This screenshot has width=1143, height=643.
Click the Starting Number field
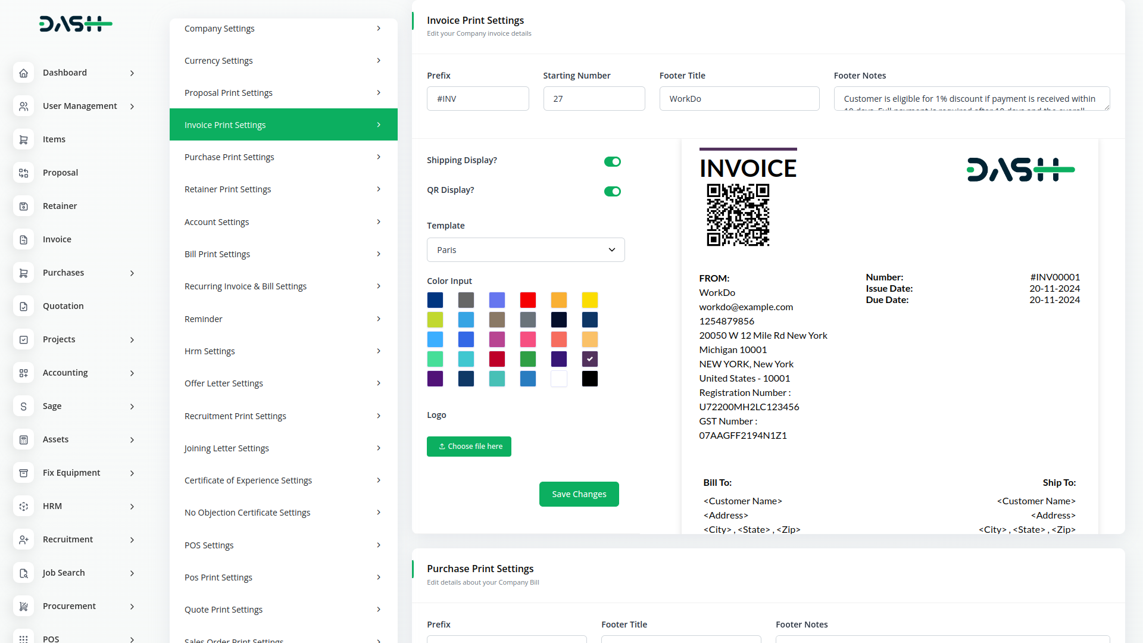[x=594, y=99]
